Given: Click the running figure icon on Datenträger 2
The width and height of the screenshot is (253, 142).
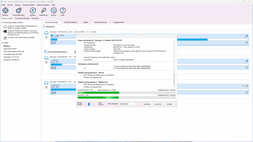Looking at the screenshot, I should 246,61.
